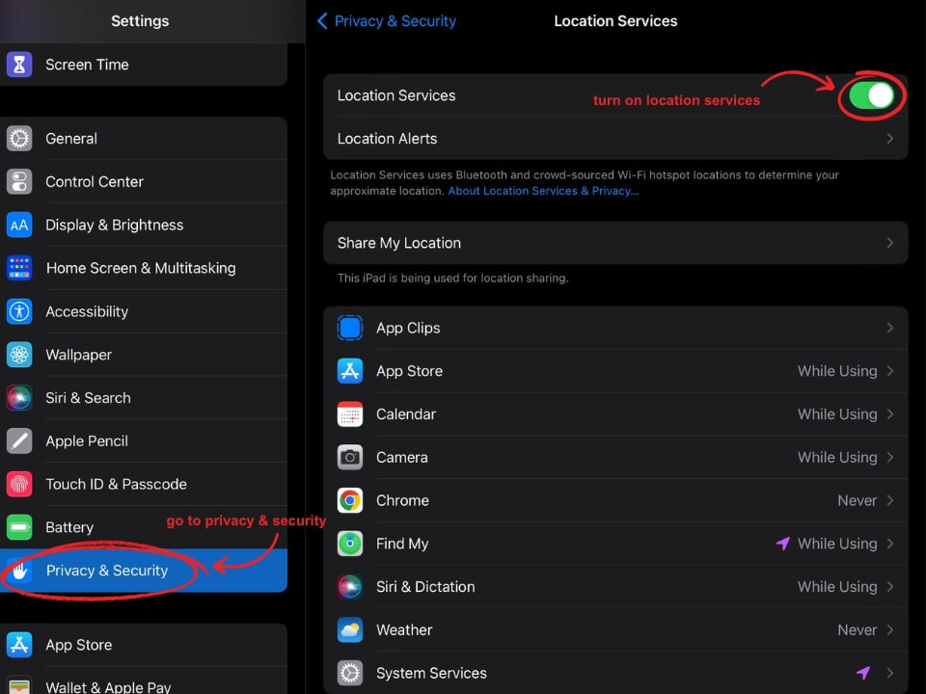Open Weather Never chevron
This screenshot has height=694, width=926.
tap(890, 629)
